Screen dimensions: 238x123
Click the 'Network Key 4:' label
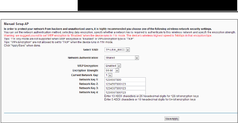(x=89, y=92)
